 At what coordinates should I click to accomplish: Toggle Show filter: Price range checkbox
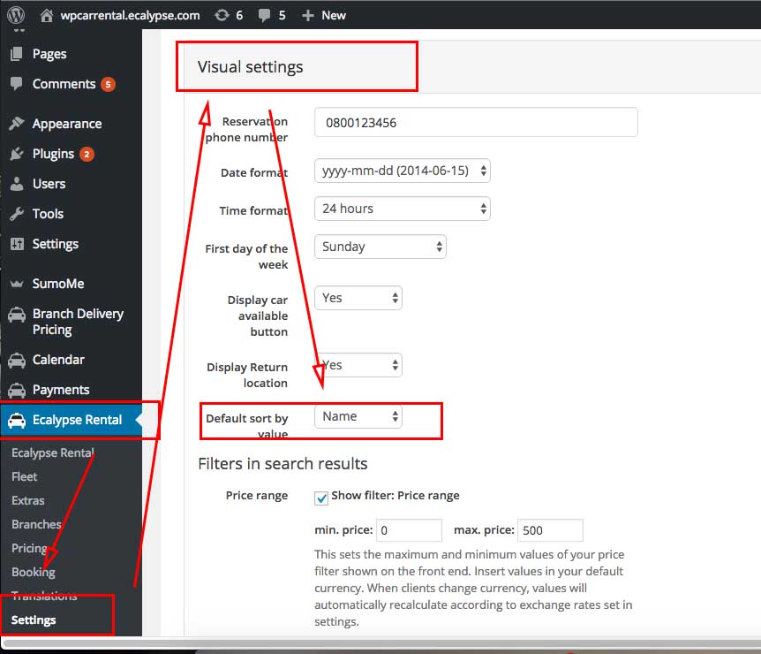tap(320, 498)
